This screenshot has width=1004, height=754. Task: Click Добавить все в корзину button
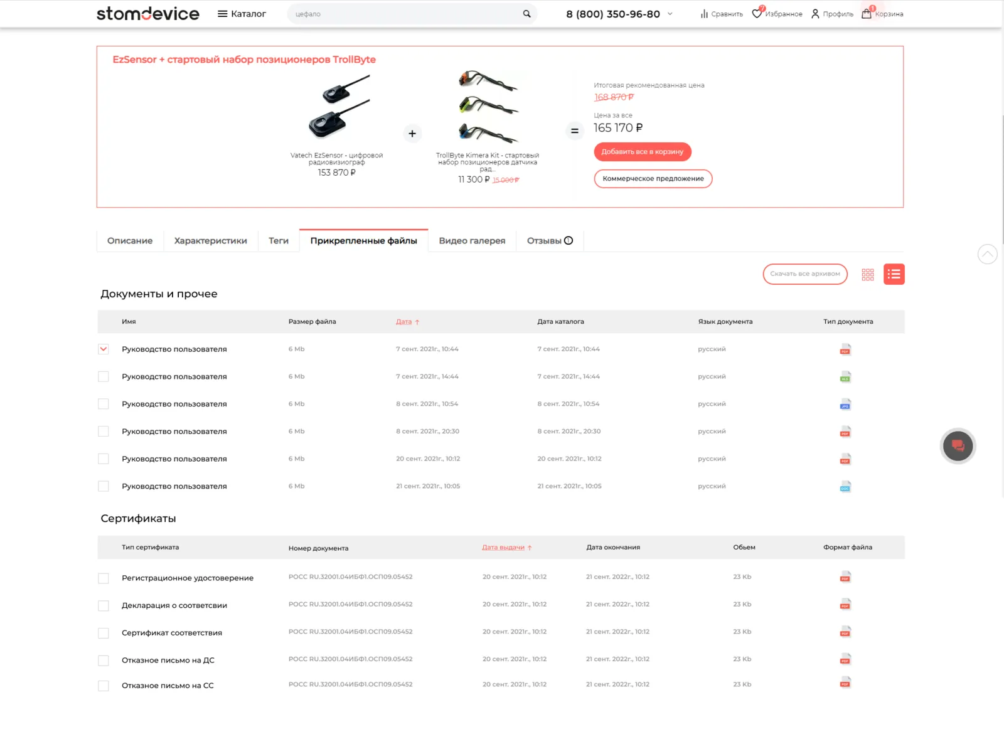(x=643, y=152)
